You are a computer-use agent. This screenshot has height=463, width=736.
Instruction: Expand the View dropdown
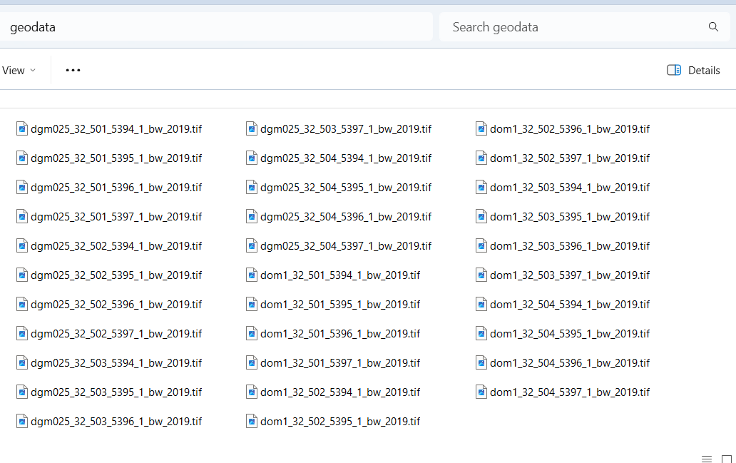coord(19,70)
